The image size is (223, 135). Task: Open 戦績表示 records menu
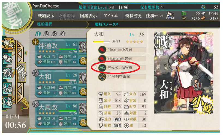[46, 16]
